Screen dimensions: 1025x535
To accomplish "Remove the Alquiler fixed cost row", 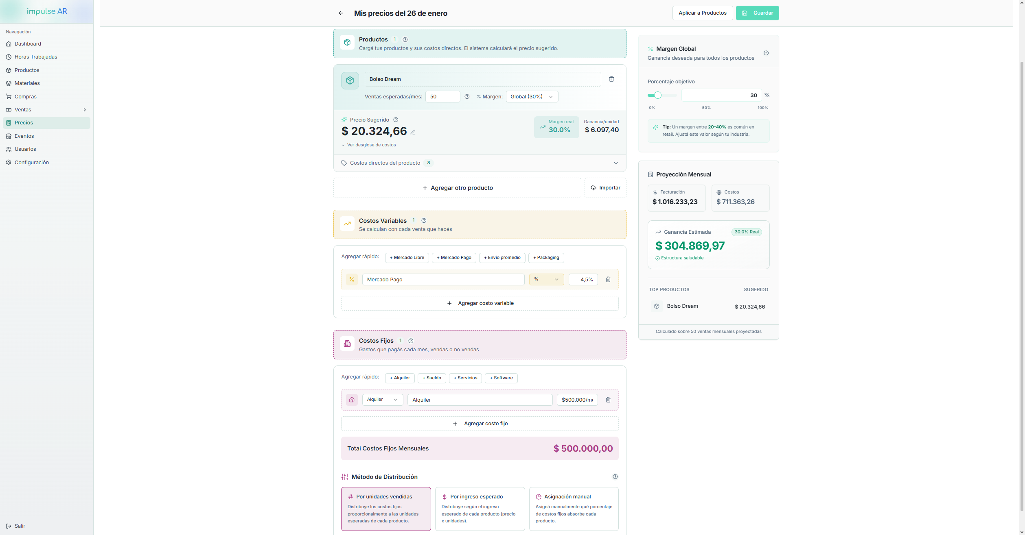I will tap(608, 400).
